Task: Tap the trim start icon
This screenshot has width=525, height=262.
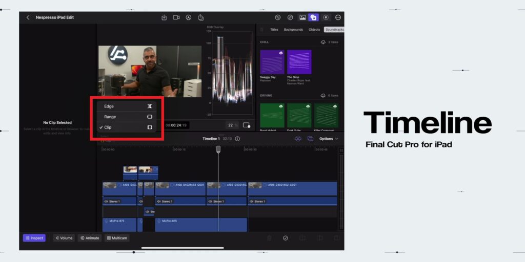Action: (x=320, y=238)
